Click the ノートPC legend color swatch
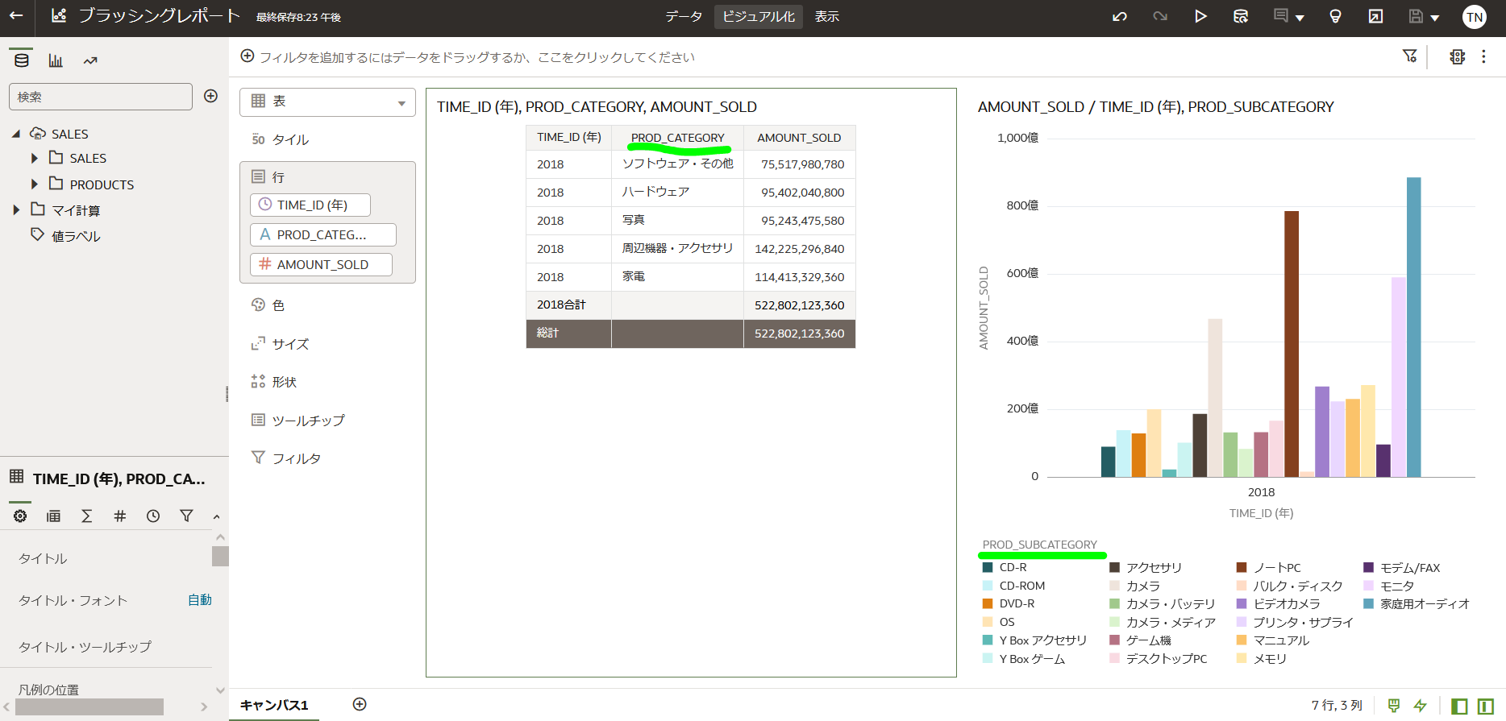Viewport: 1506px width, 721px height. coord(1242,567)
